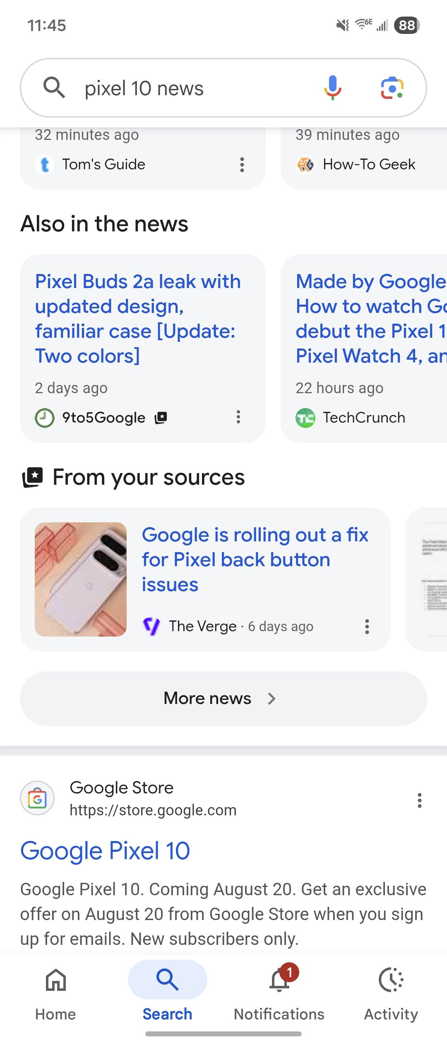Tap the magnifier icon in search bar

click(54, 88)
